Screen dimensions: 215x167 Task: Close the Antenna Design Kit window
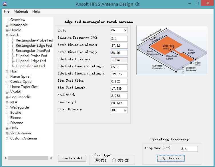208,3
